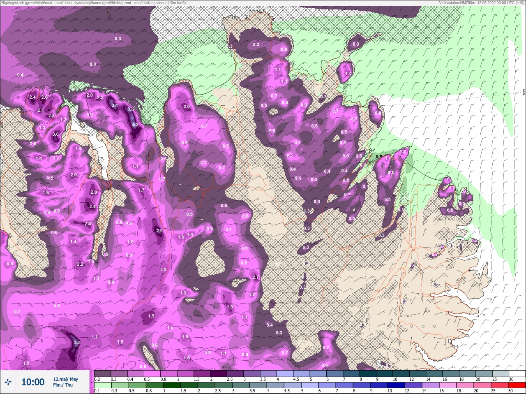The image size is (526, 394).
Task: Click the '0.1' label on the lower scale
Action: coord(97,391)
